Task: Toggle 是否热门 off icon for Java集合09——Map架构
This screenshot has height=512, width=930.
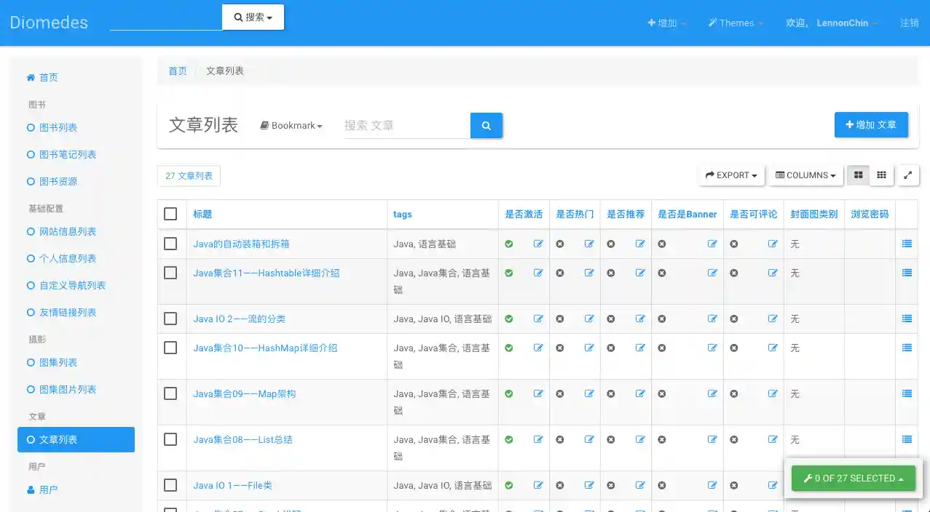Action: click(x=559, y=393)
